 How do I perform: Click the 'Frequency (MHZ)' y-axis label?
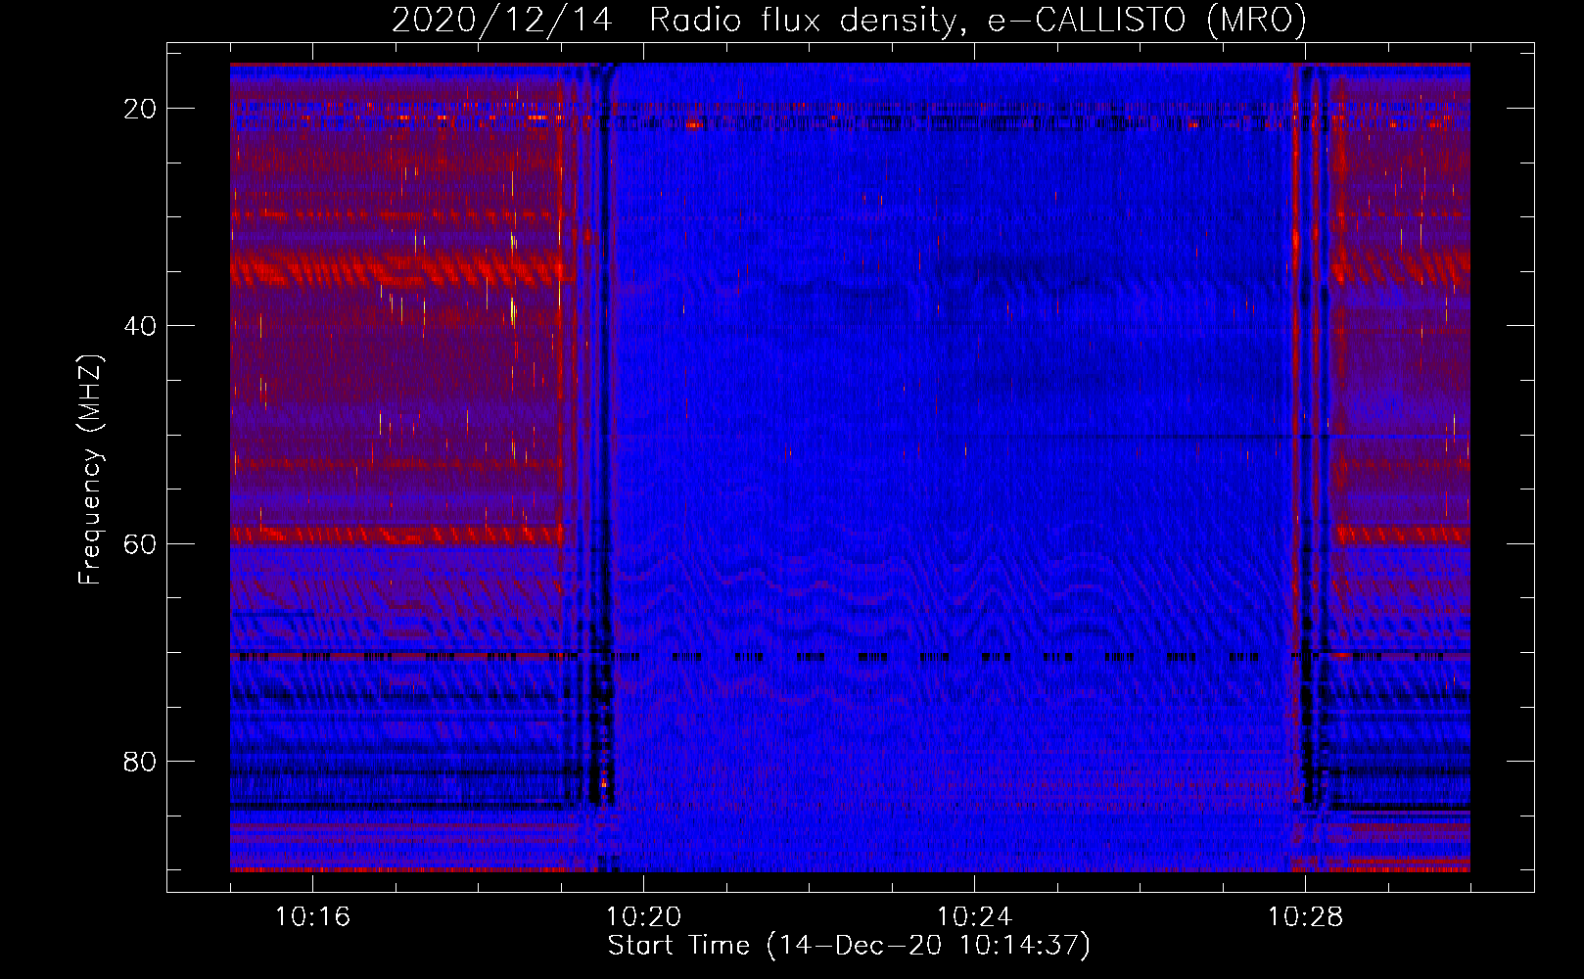pyautogui.click(x=91, y=469)
